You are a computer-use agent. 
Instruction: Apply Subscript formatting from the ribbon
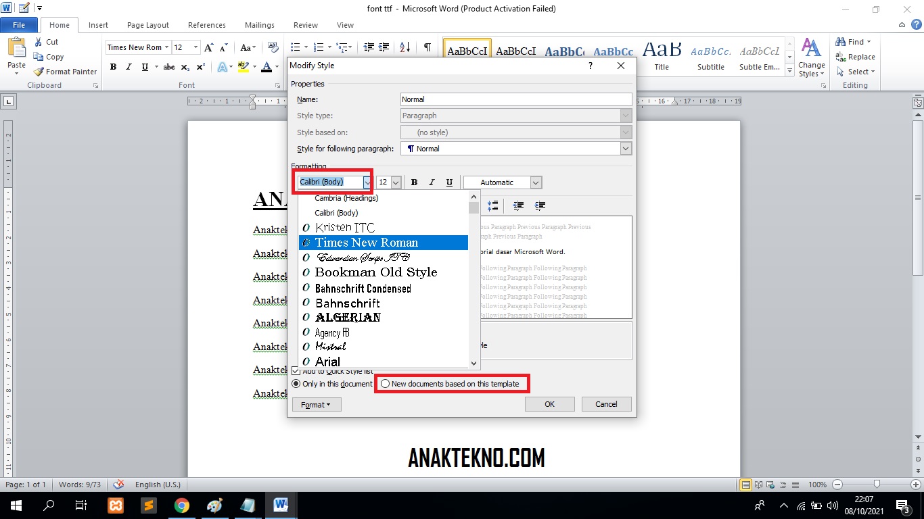186,67
